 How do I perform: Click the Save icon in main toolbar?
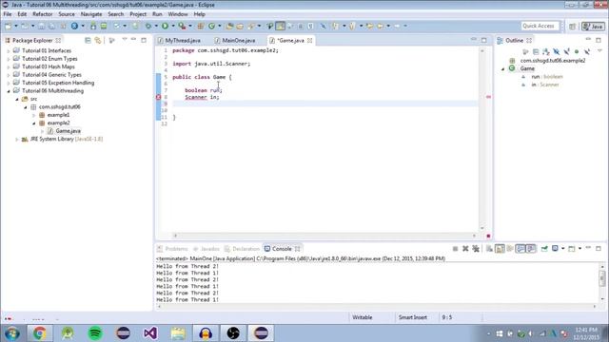pyautogui.click(x=41, y=26)
